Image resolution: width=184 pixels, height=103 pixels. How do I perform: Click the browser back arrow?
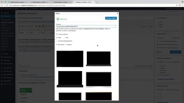[2, 5]
